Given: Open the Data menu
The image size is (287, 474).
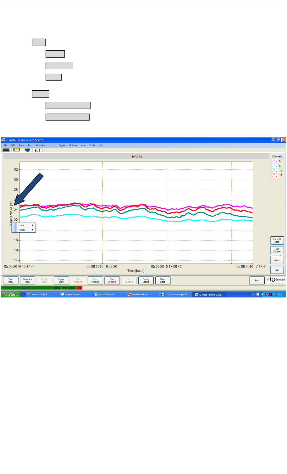Looking at the screenshot, I should click(21, 145).
